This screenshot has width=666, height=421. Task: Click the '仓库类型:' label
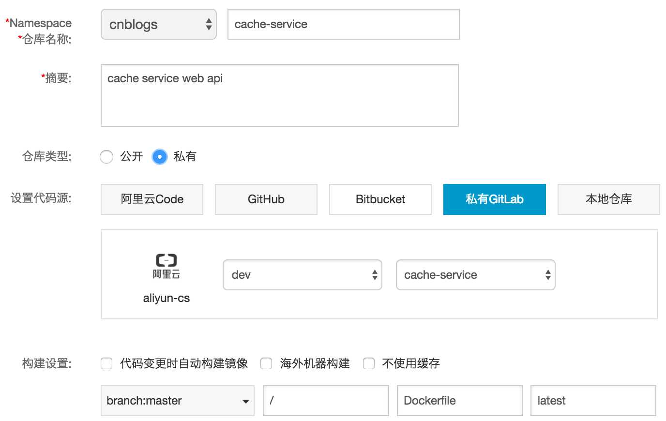coord(46,156)
